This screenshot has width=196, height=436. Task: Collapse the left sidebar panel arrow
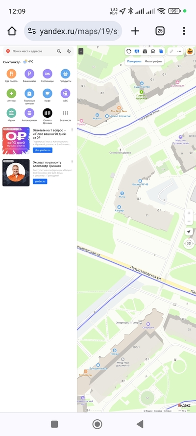pyautogui.click(x=81, y=51)
